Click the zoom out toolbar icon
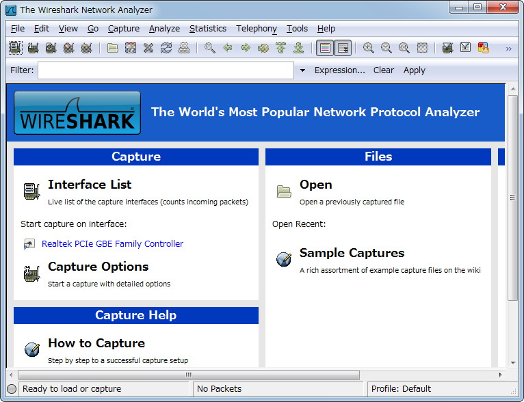This screenshot has height=402, width=524. click(387, 48)
